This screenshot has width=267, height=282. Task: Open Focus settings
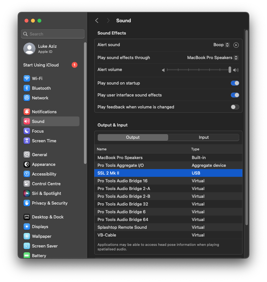(50, 131)
